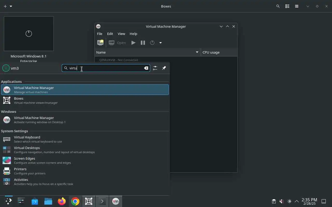Launch Firefox from the taskbar
332x207 pixels.
[62, 201]
